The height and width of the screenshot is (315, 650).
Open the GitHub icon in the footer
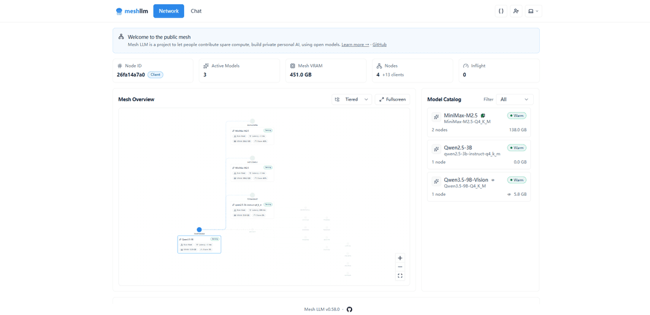pos(349,309)
